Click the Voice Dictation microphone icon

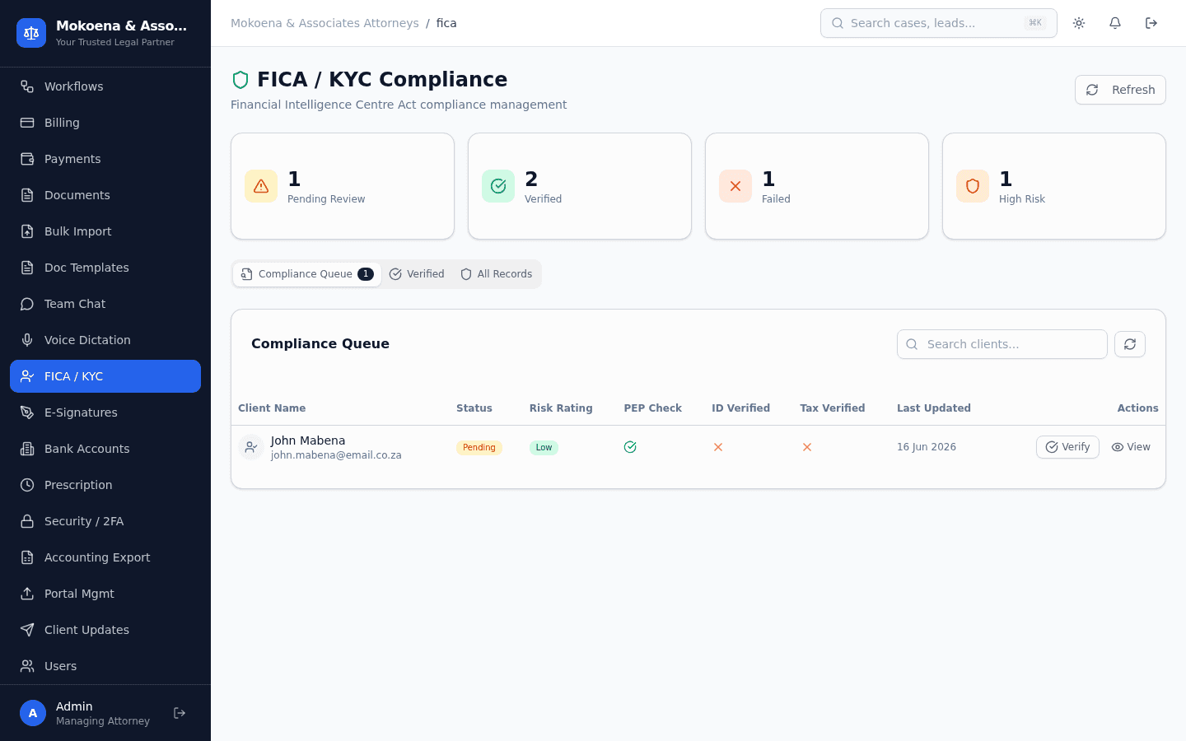click(27, 340)
